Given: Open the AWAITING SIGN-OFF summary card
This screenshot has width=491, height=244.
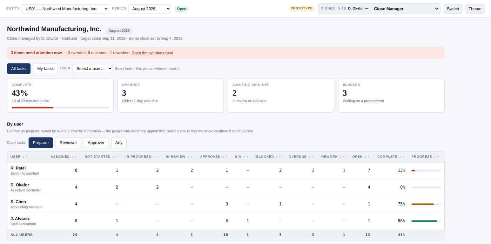Looking at the screenshot, I should (281, 95).
